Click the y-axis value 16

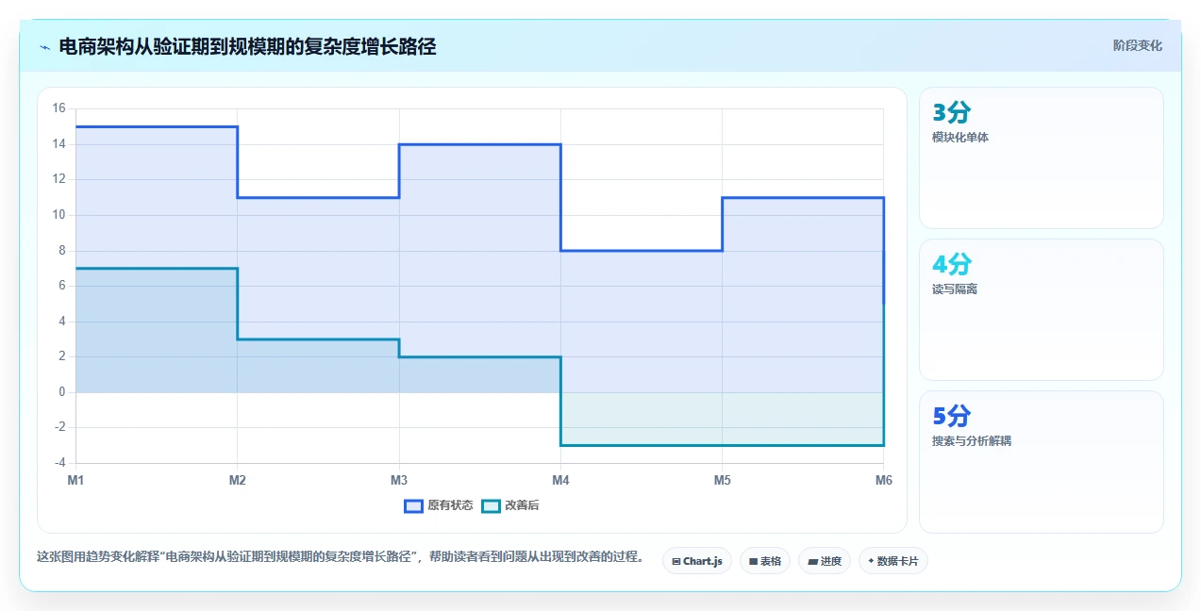pos(58,108)
